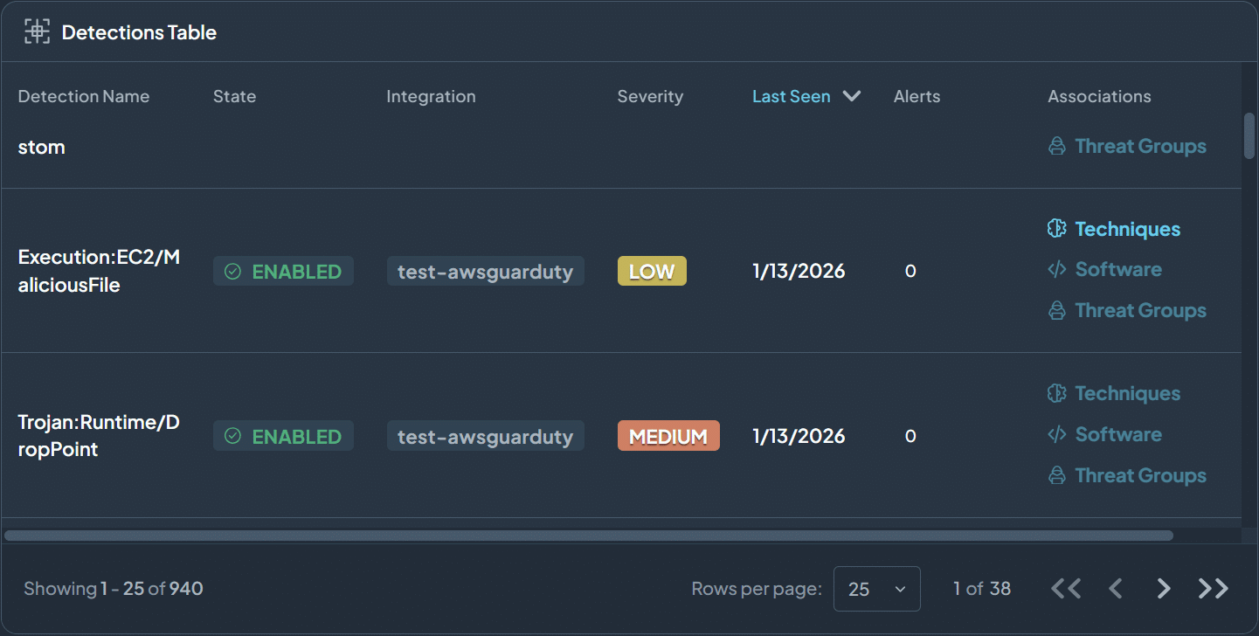The height and width of the screenshot is (636, 1259).
Task: Open Threat Groups link in the search row
Action: [1140, 146]
